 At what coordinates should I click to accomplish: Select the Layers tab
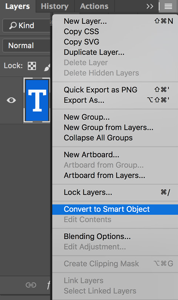[18, 6]
